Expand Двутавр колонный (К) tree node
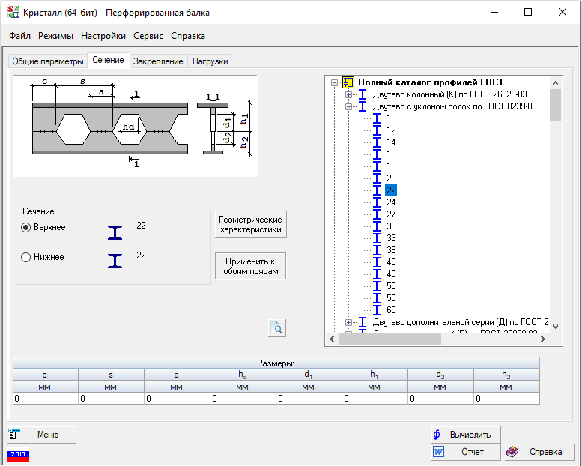The image size is (582, 466). (348, 94)
